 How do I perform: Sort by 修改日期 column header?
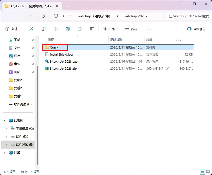[x=116, y=39]
